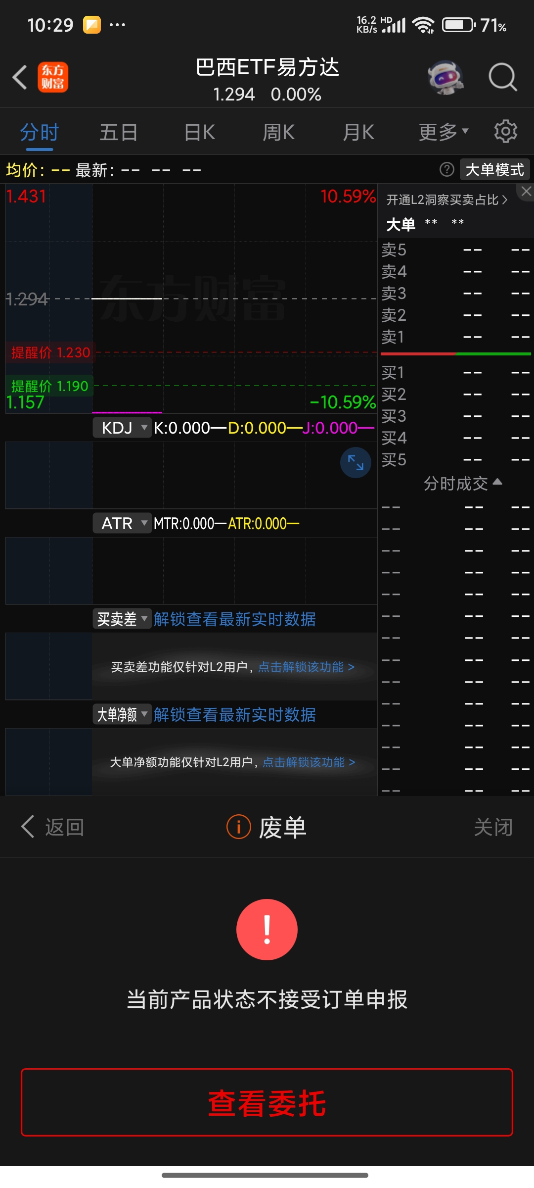534x1188 pixels.
Task: Tap 解锁查看最新实时数据 beside 买卖差
Action: pos(235,619)
